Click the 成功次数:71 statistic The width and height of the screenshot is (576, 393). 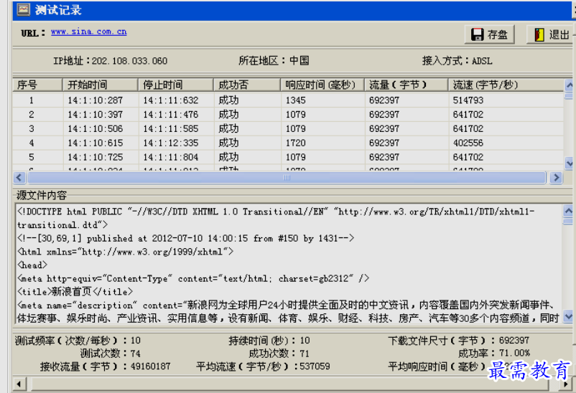coord(279,354)
